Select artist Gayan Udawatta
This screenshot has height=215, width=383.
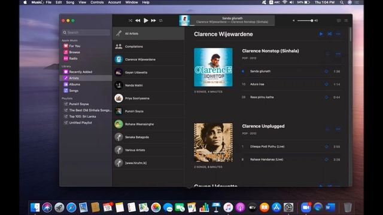tap(148, 72)
